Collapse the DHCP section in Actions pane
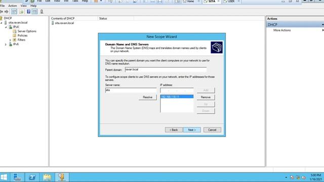Viewport: 324px width, 182px height. (322, 25)
